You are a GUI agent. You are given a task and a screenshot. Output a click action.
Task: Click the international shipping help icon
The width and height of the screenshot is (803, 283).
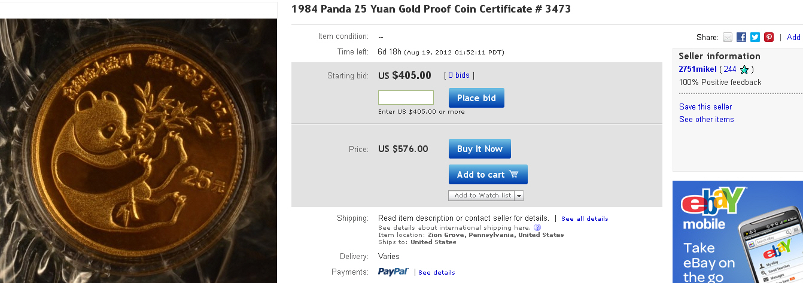coord(537,227)
